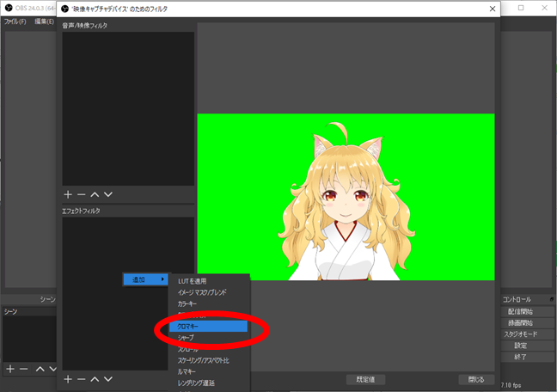Click エフェクトフィルタ section label

[81, 211]
